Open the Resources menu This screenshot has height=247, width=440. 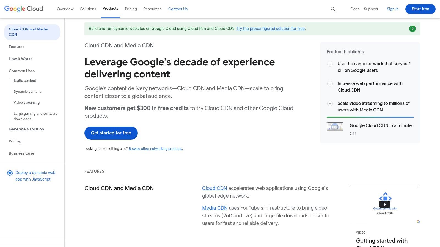(x=152, y=9)
